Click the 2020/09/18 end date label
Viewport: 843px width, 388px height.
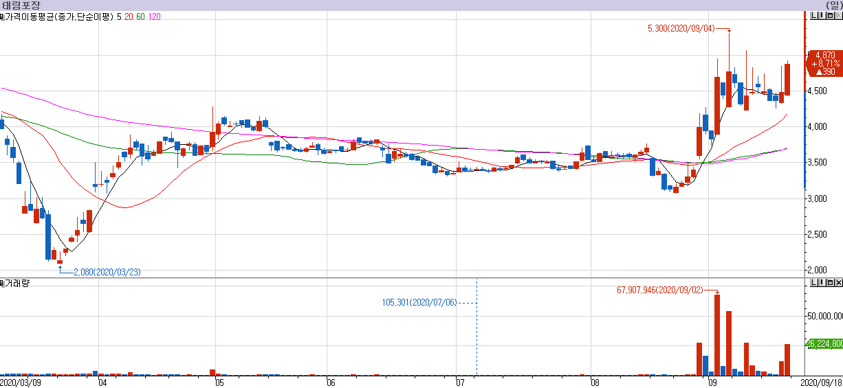[822, 382]
